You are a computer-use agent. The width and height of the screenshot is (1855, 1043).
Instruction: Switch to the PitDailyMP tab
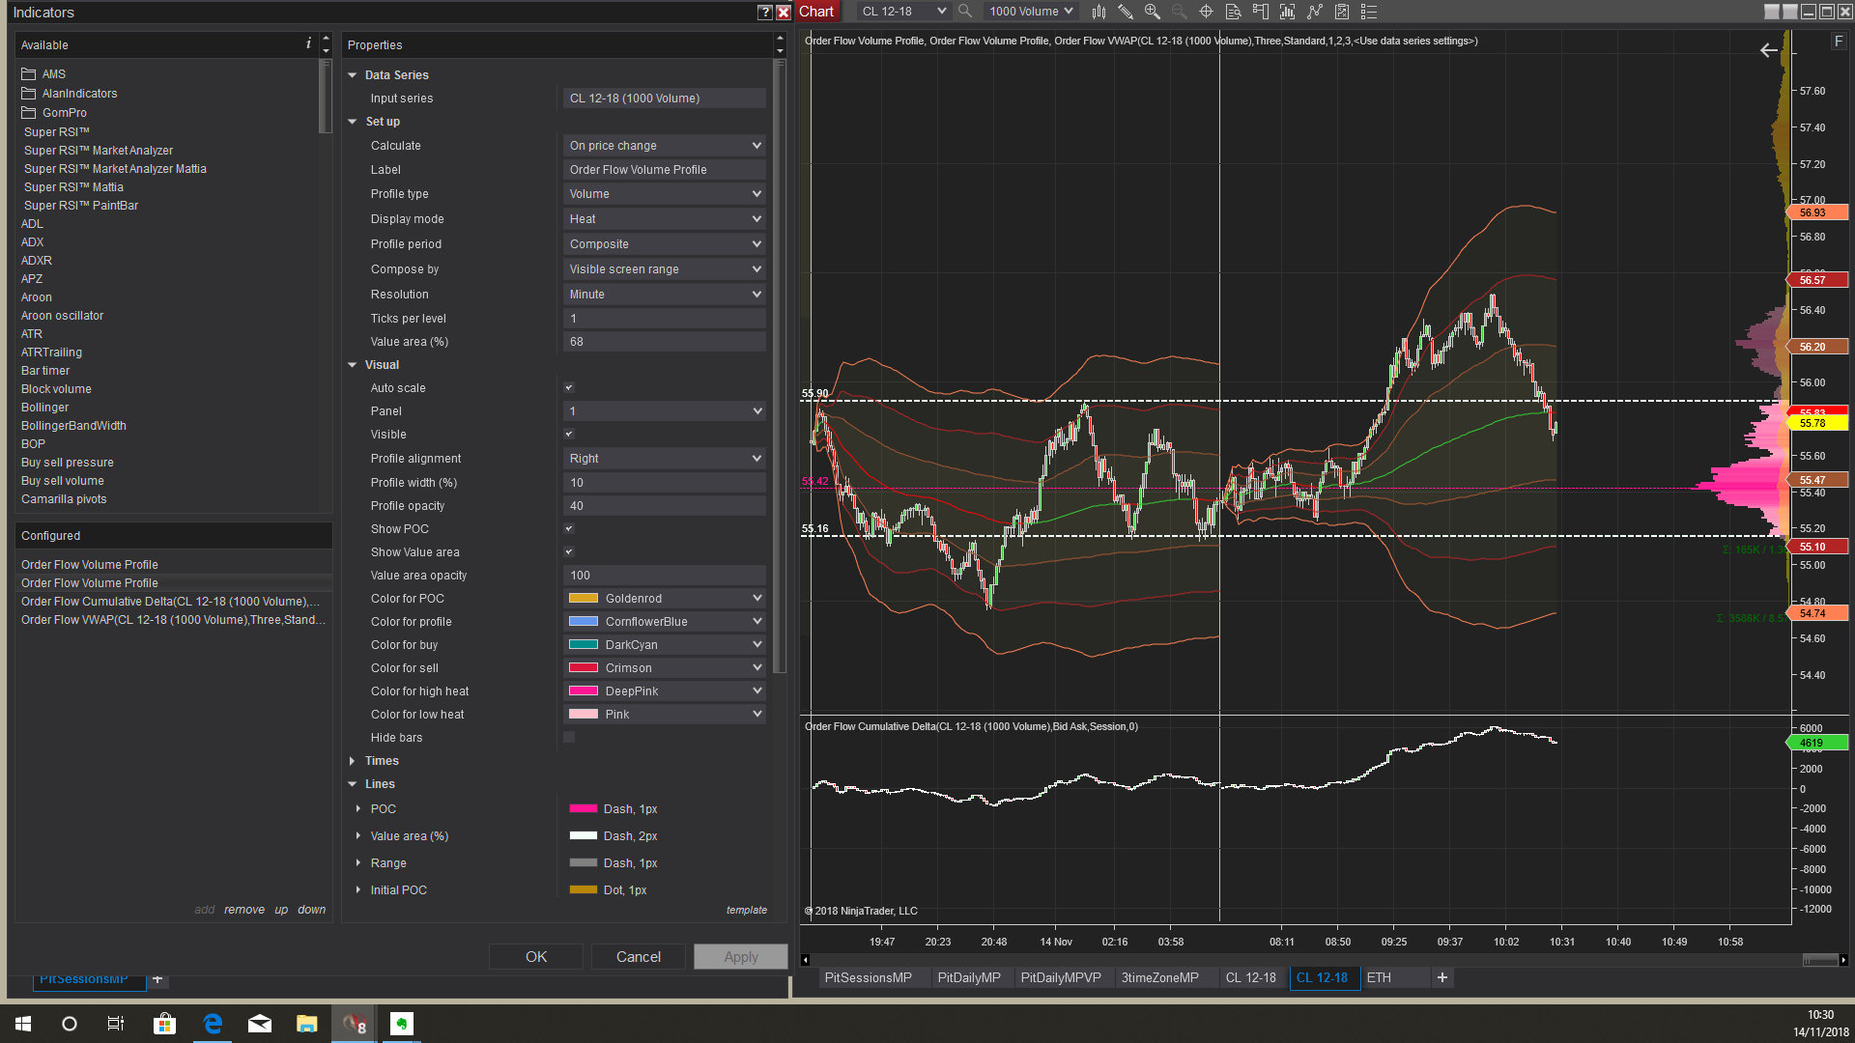(x=968, y=977)
